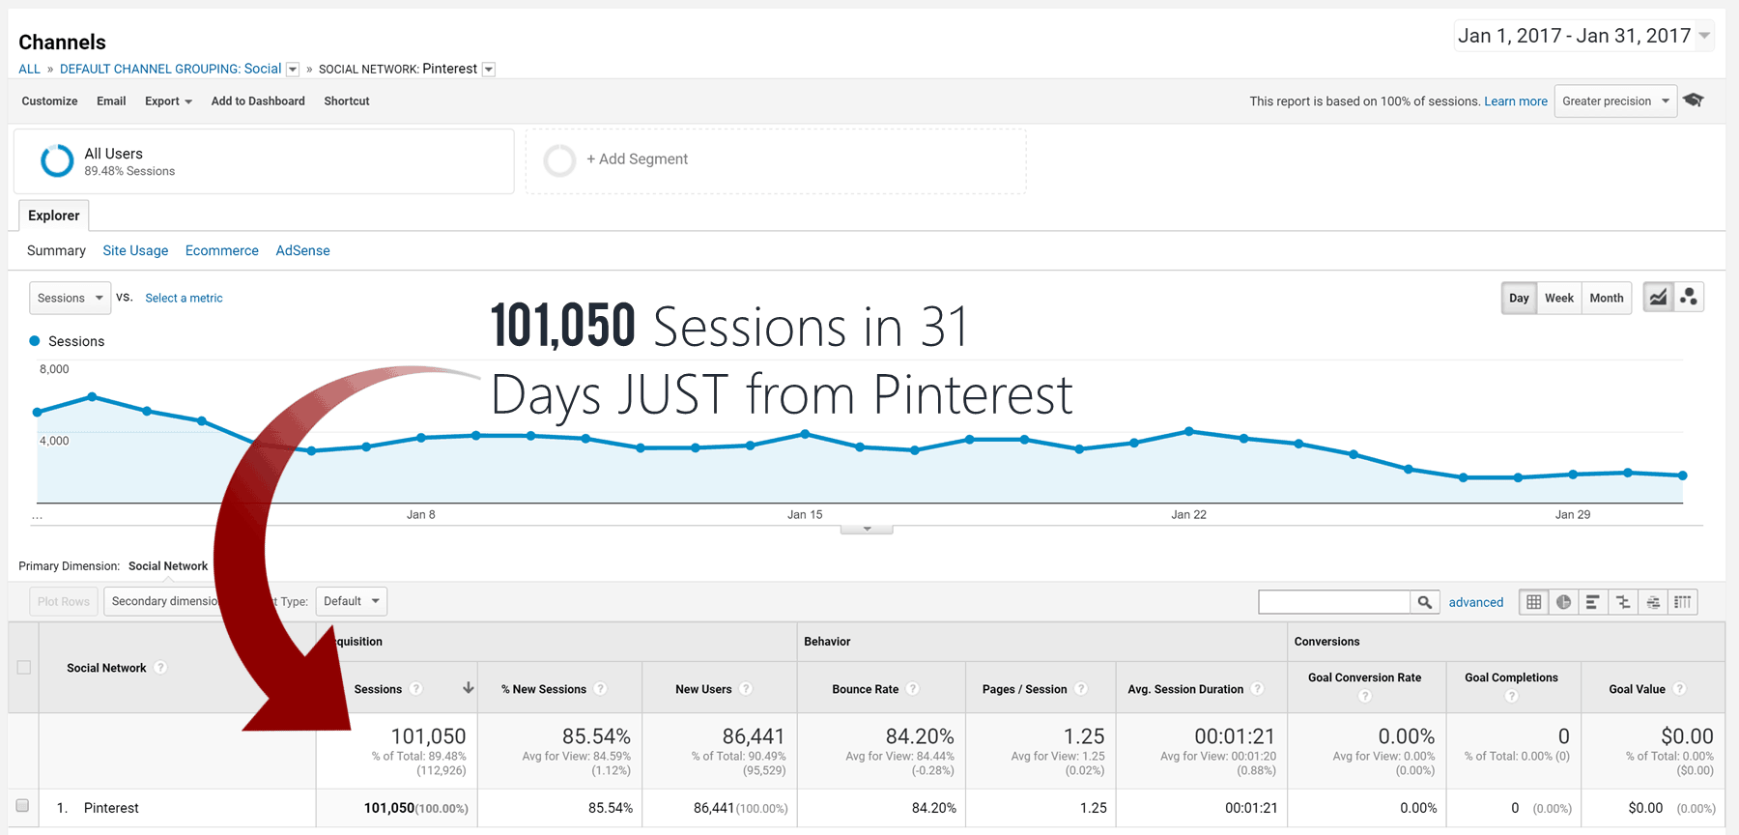The width and height of the screenshot is (1739, 835).
Task: Open the Analytics education hat icon
Action: [x=1693, y=101]
